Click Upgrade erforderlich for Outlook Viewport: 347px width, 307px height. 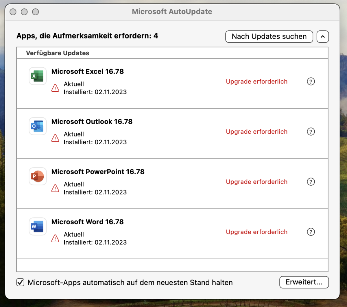256,132
